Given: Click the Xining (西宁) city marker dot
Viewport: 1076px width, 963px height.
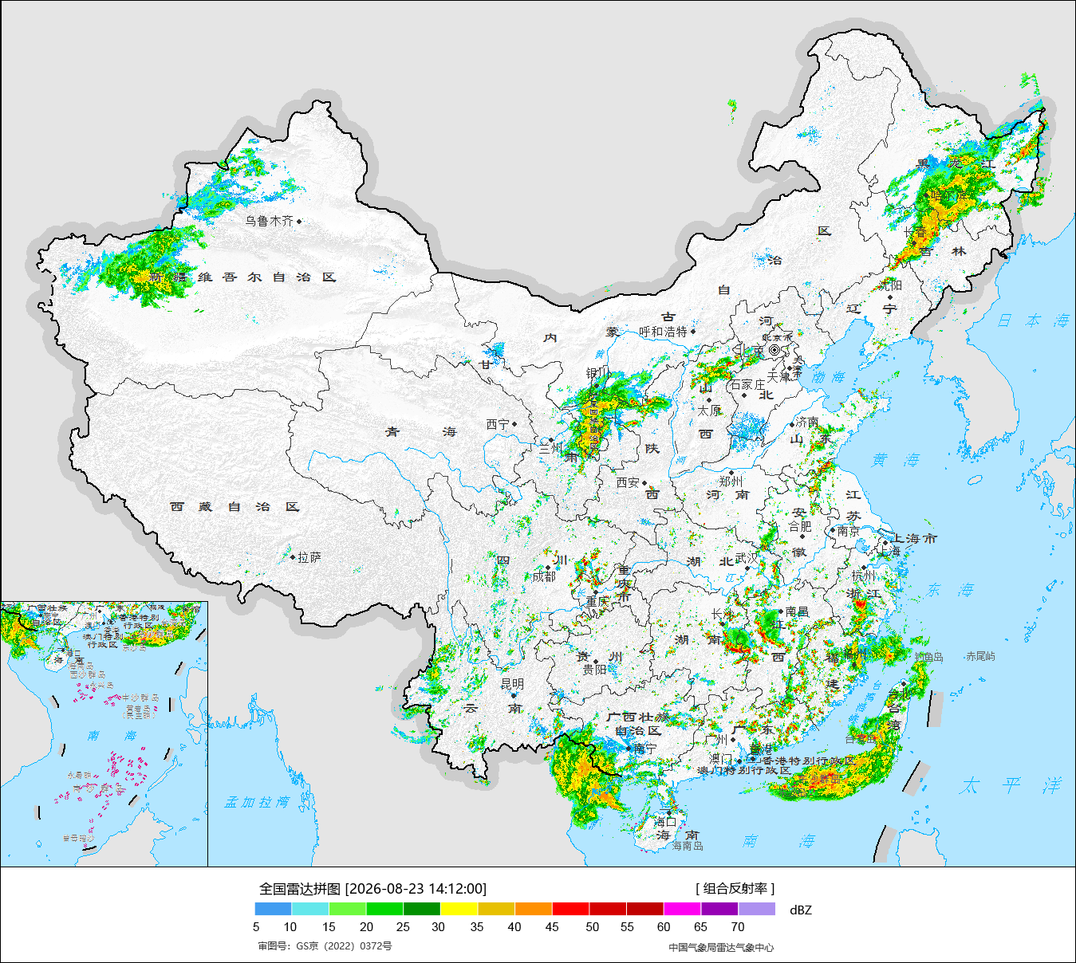Looking at the screenshot, I should pyautogui.click(x=514, y=424).
